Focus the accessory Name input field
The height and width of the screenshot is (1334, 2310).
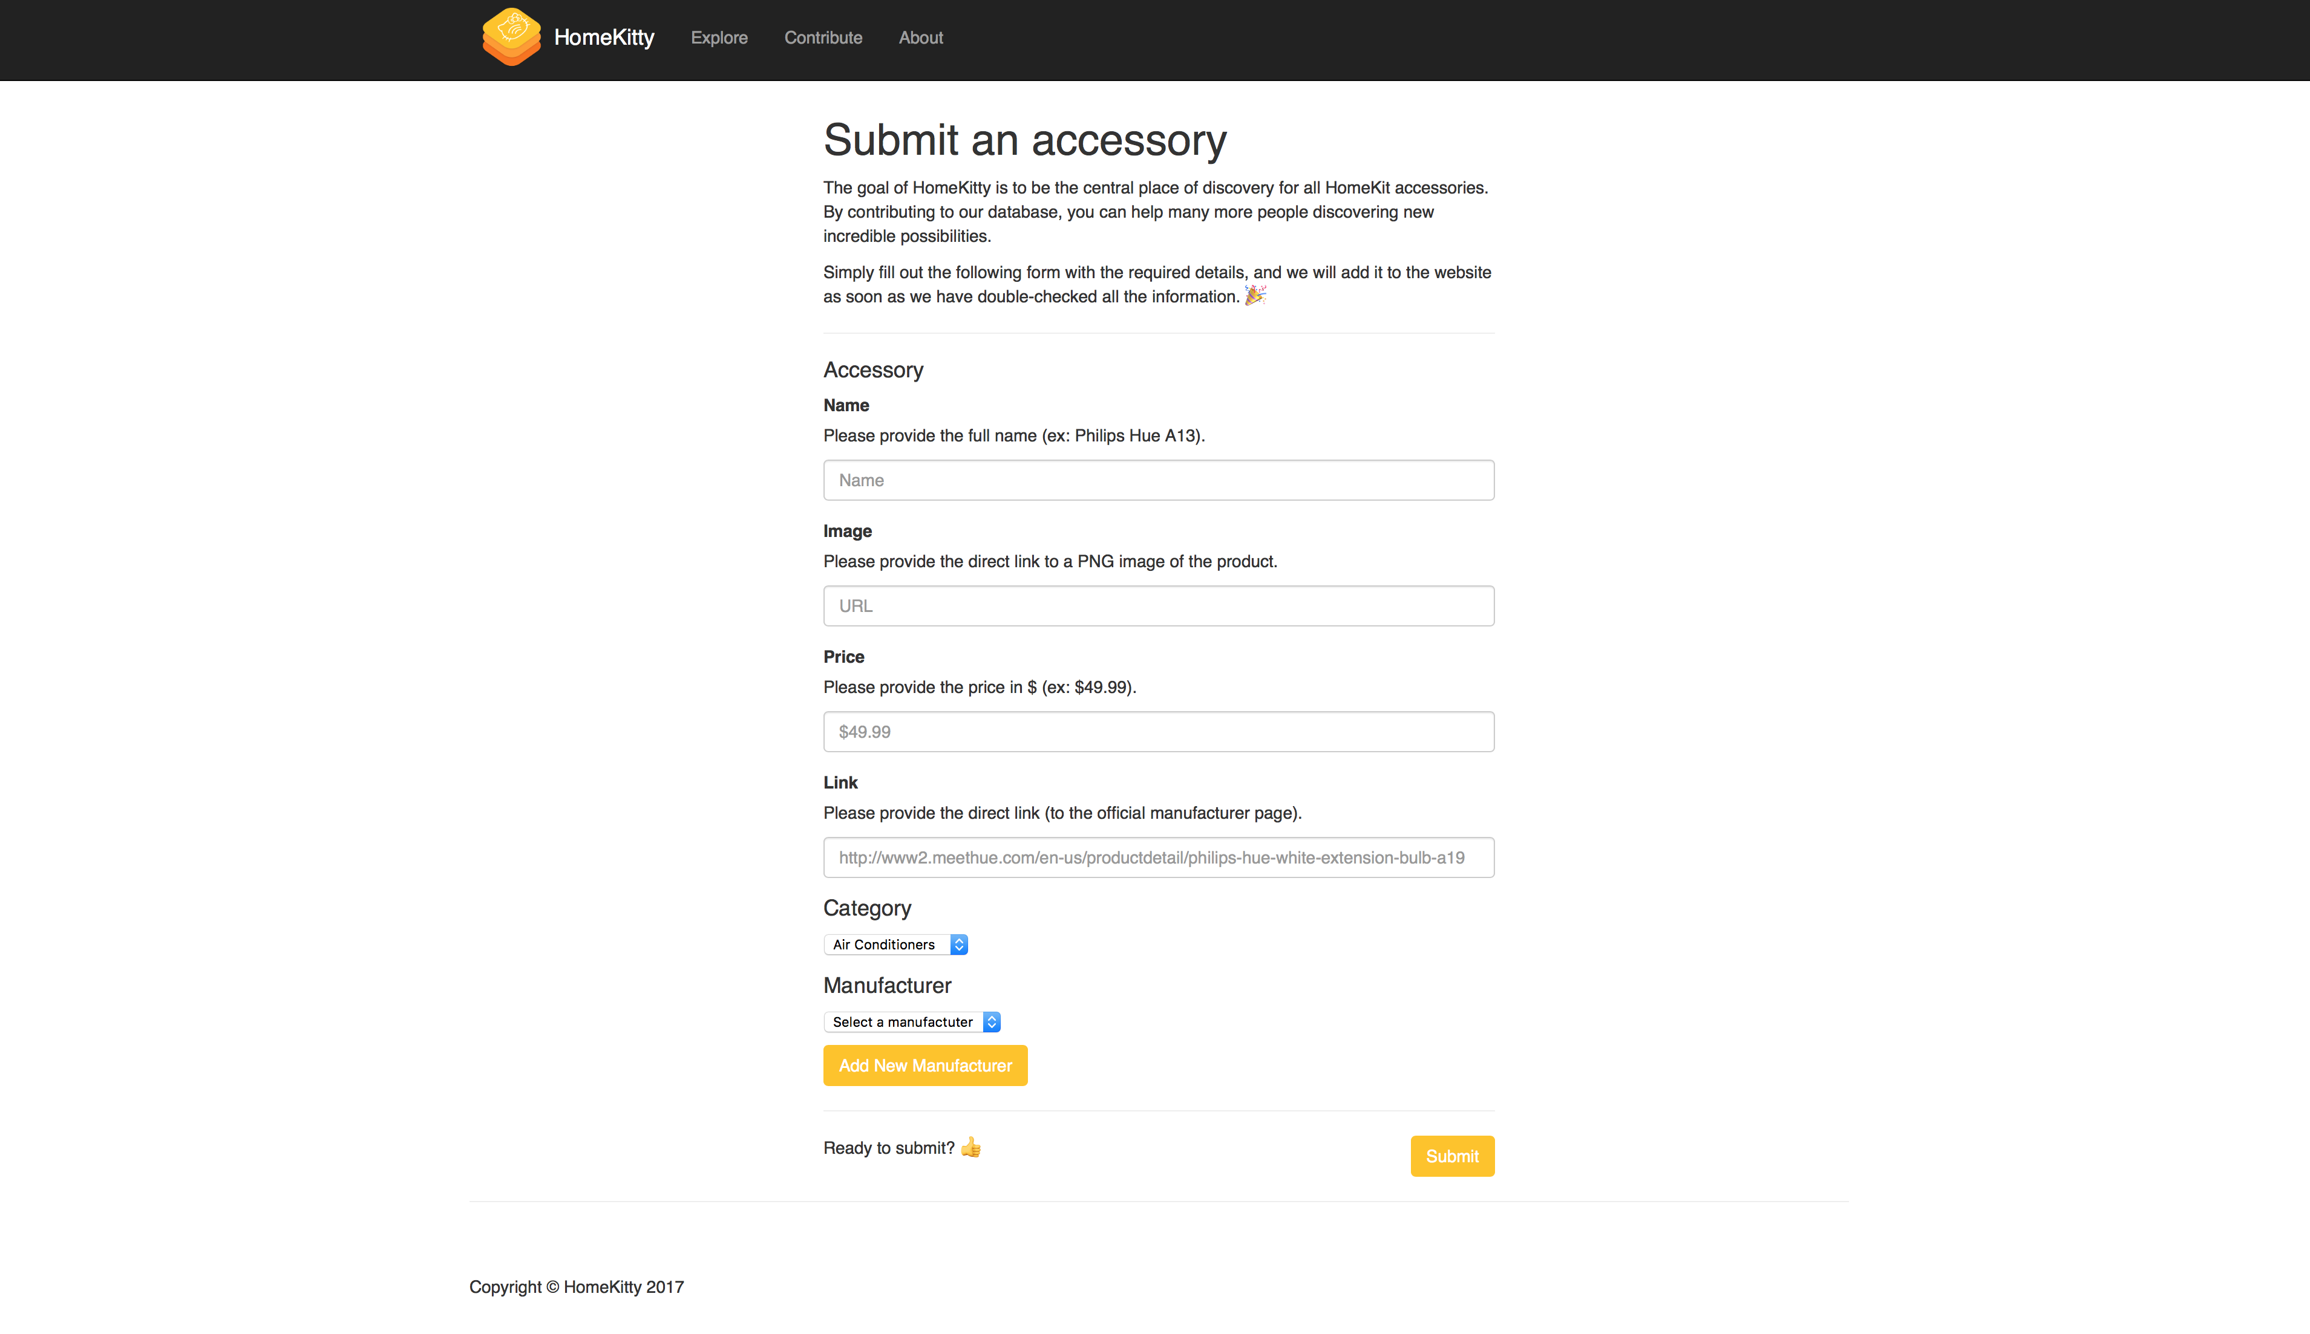pyautogui.click(x=1159, y=480)
